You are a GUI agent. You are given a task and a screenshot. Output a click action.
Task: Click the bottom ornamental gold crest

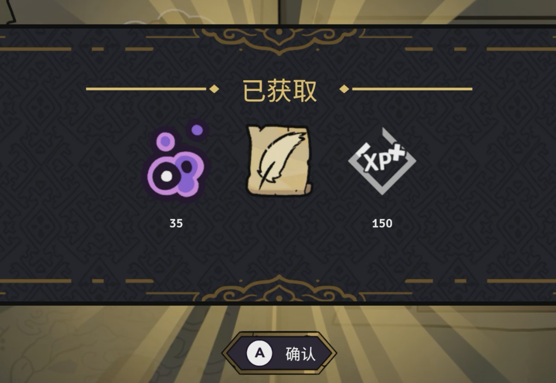point(279,289)
